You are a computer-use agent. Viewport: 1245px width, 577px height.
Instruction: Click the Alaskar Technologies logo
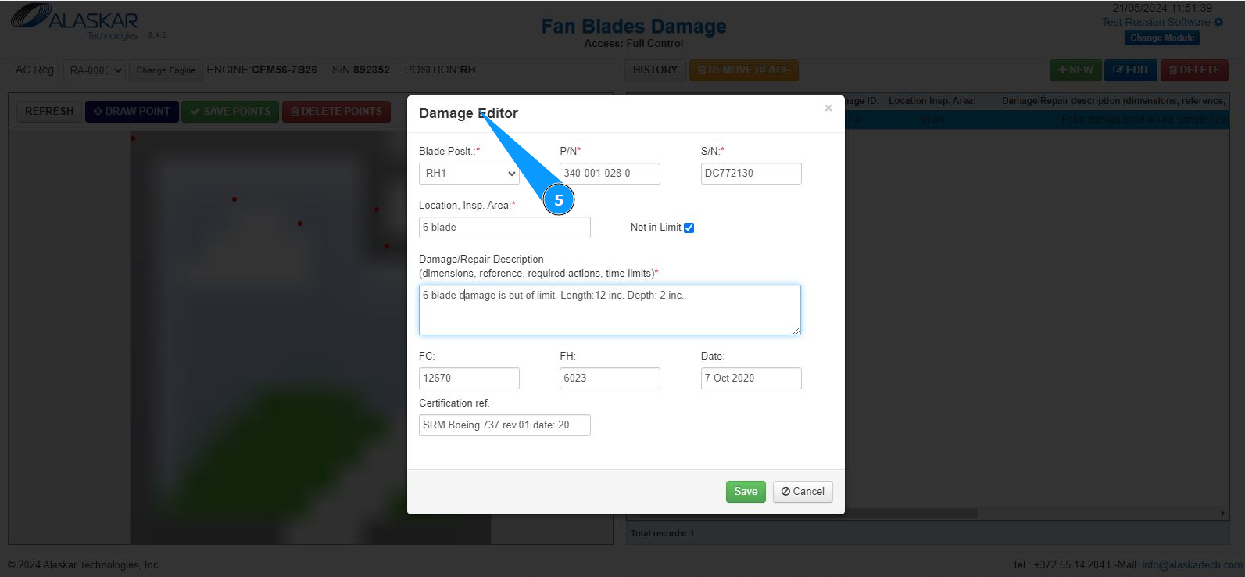[x=74, y=22]
